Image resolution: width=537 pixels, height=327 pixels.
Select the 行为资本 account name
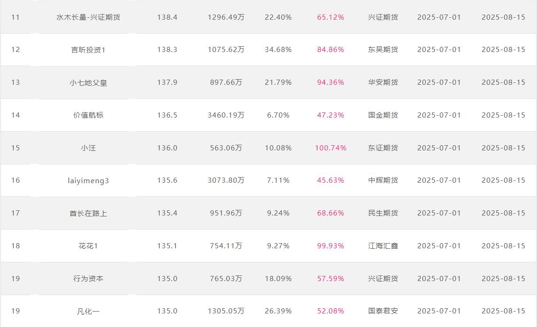tap(88, 278)
